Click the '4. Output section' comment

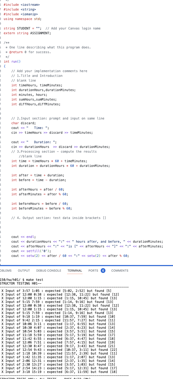(59, 218)
